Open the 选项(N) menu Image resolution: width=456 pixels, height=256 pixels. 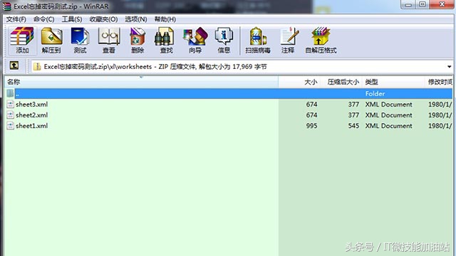click(x=136, y=19)
